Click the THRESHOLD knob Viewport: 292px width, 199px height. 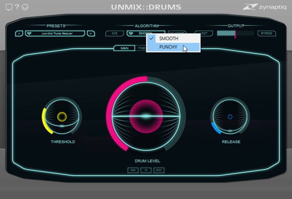[62, 116]
